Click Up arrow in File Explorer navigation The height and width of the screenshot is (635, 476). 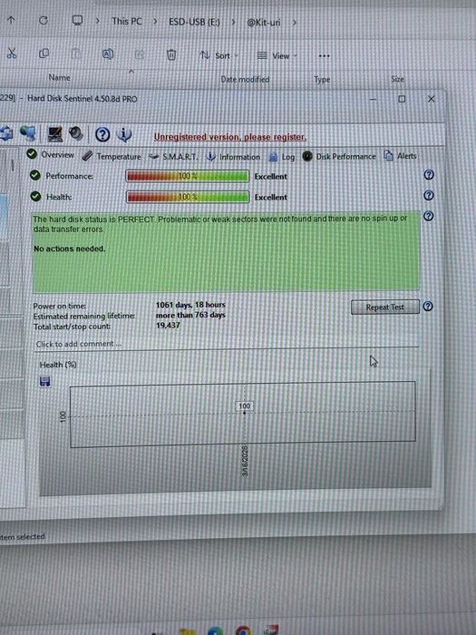[x=11, y=20]
